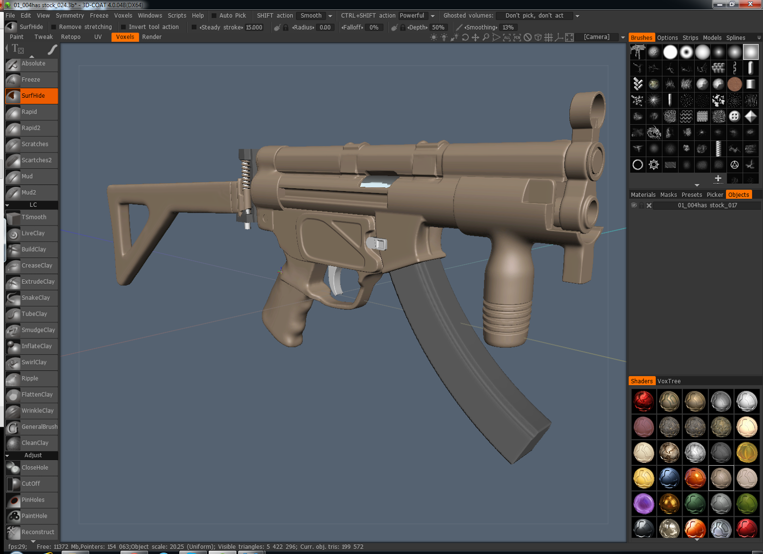Open the Ghosted volumes dropdown
The width and height of the screenshot is (763, 554).
coord(577,16)
